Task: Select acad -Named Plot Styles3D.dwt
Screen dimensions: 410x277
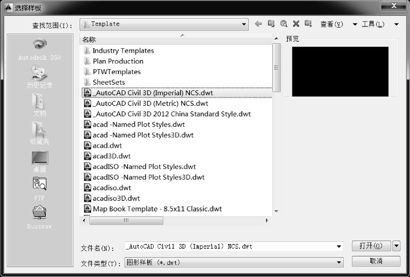Action: [x=139, y=135]
